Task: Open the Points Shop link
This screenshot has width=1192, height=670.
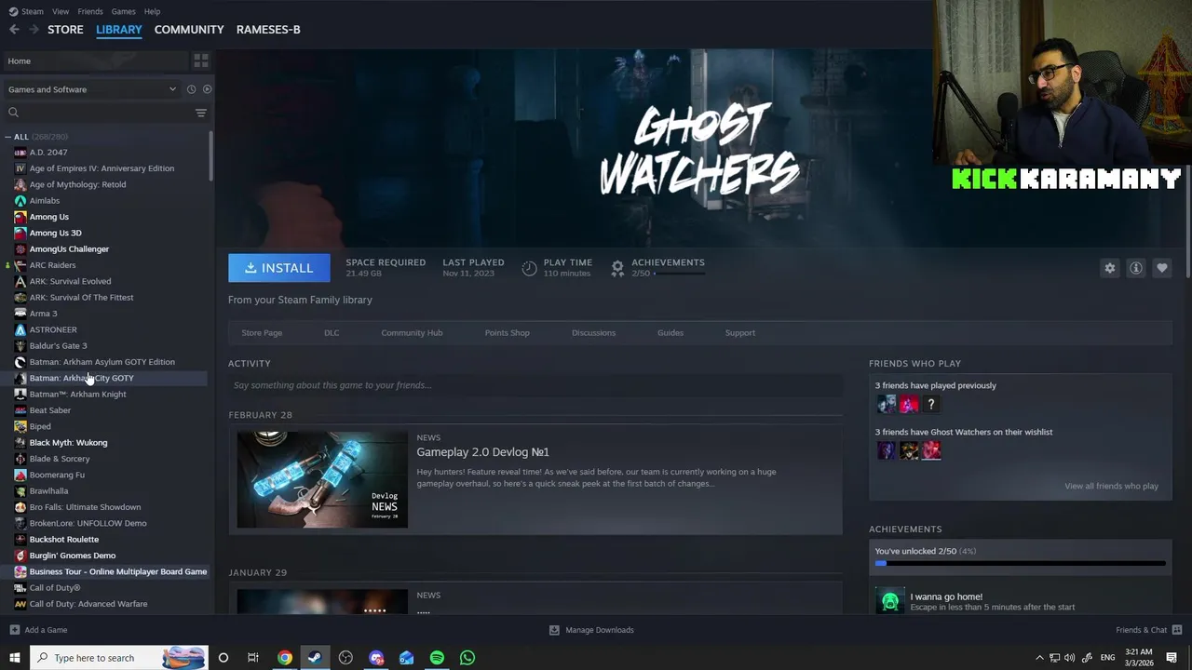Action: click(507, 333)
